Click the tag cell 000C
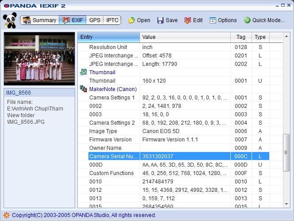The height and width of the screenshot is (221, 294). click(x=241, y=156)
